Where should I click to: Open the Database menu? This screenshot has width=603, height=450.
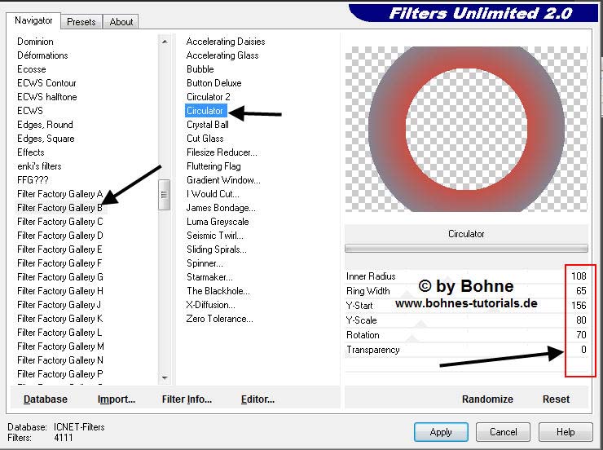46,399
